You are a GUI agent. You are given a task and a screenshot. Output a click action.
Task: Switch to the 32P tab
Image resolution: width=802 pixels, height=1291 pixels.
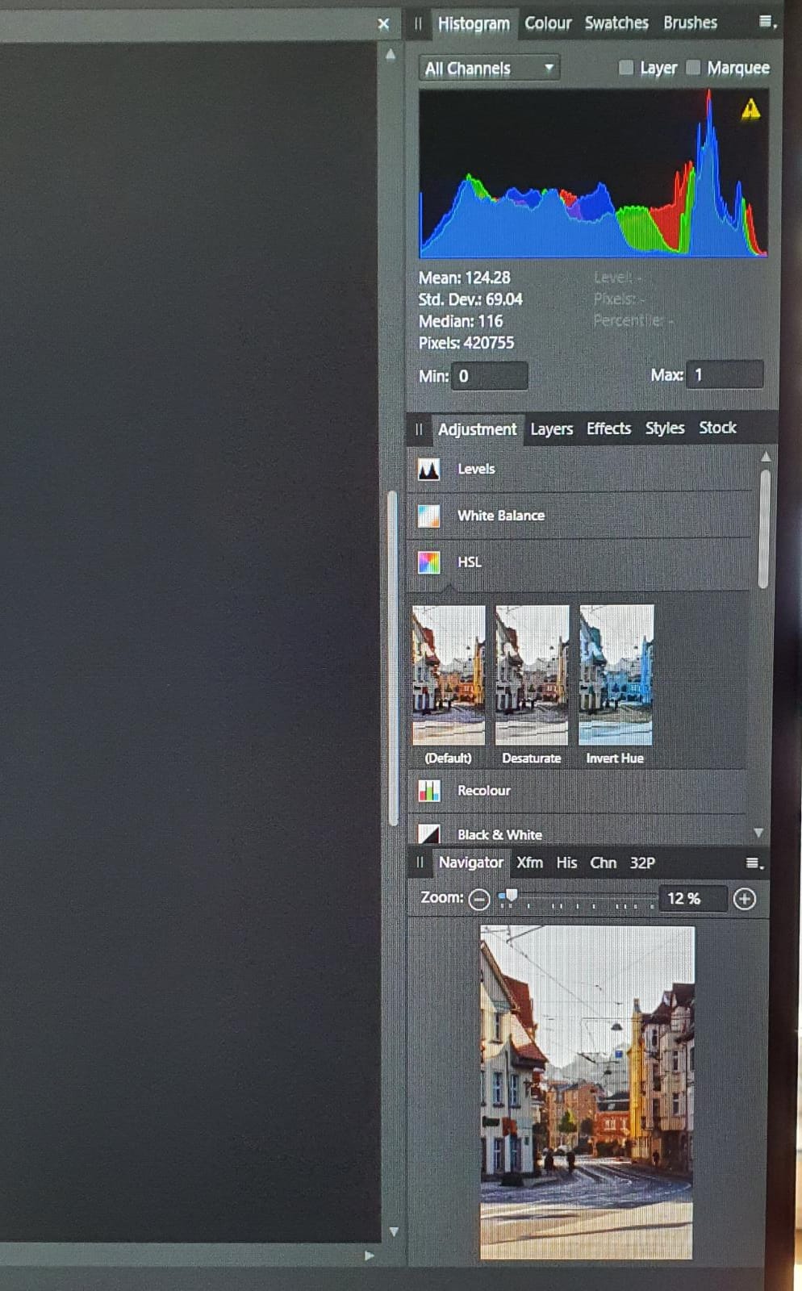(642, 863)
